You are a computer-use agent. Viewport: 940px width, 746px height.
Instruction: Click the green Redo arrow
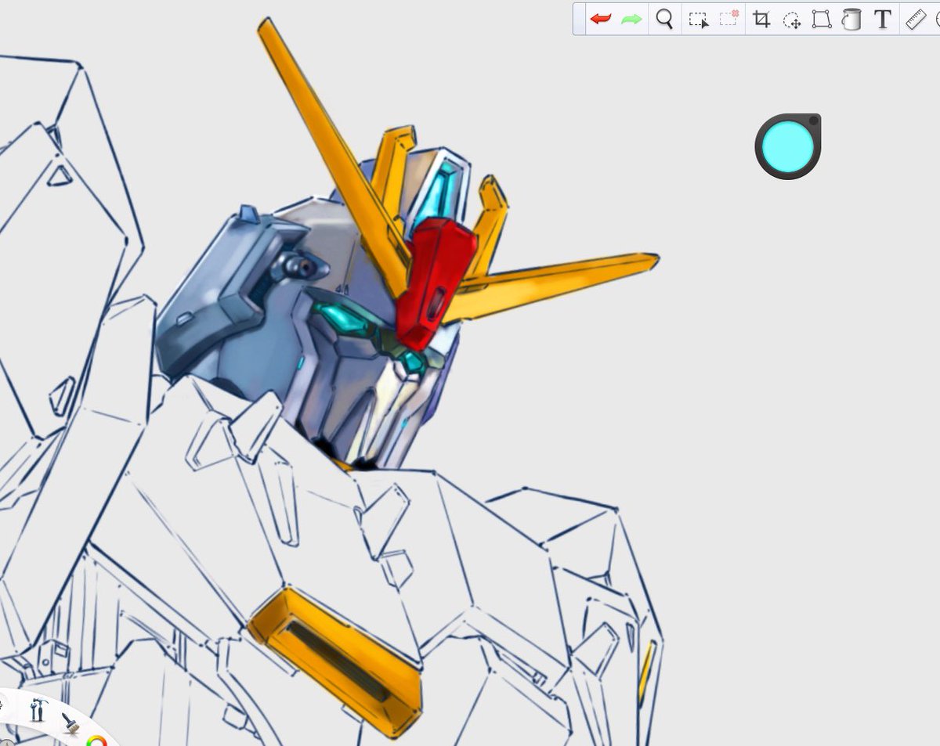(631, 19)
